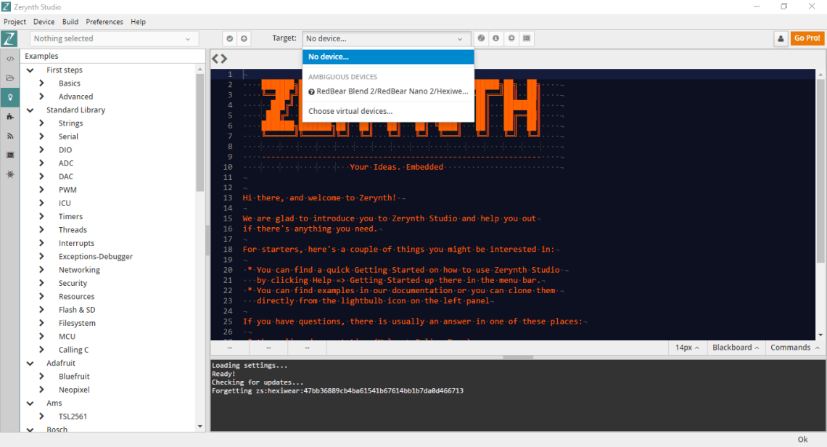
Task: Select the Timers tree item
Action: click(x=70, y=216)
